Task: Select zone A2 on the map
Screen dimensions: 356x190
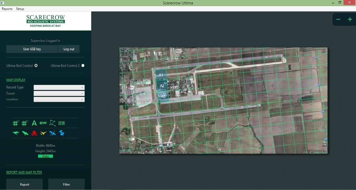Action: point(162,86)
